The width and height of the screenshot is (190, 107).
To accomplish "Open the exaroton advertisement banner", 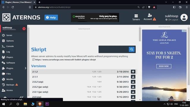I will click(x=95, y=18).
